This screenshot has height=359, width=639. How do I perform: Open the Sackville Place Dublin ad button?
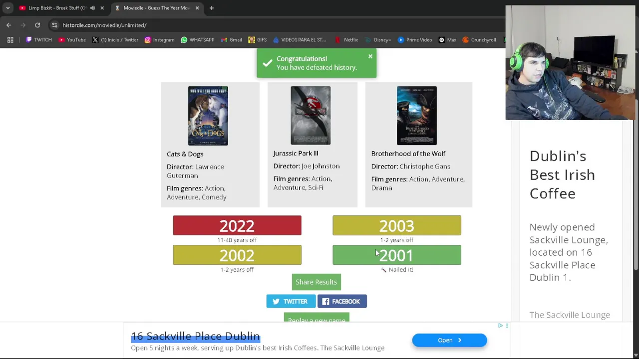(449, 340)
